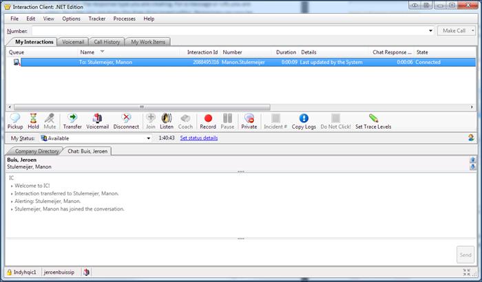Open the Company Directory tab

(x=36, y=151)
